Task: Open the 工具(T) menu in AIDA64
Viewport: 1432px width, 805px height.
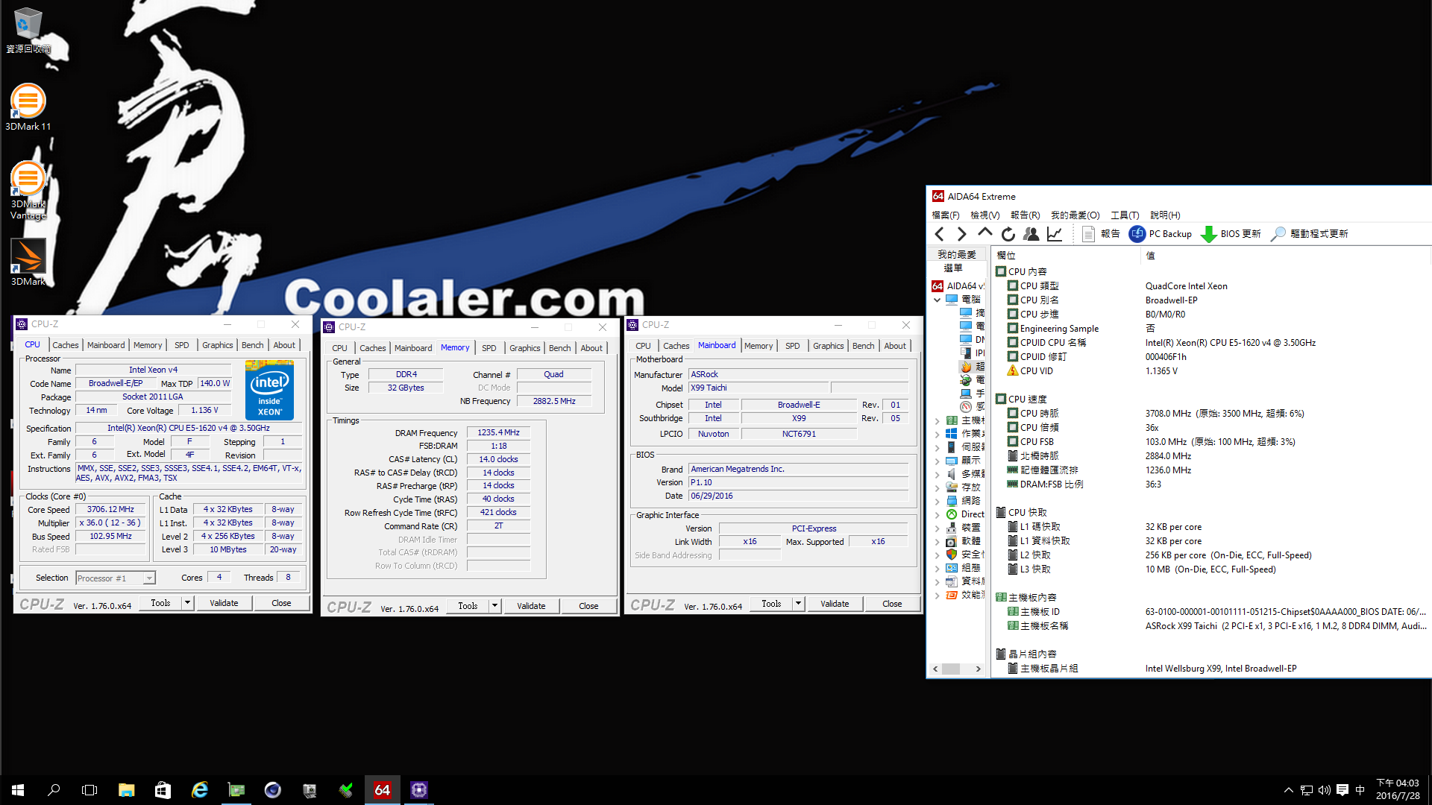Action: tap(1125, 215)
